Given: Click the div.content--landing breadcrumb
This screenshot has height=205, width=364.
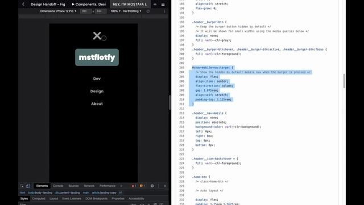Looking at the screenshot, I should [x=68, y=192].
